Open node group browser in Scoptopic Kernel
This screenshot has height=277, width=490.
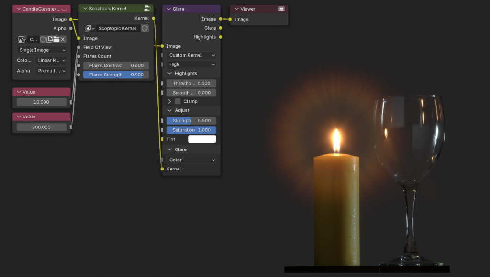[x=89, y=28]
